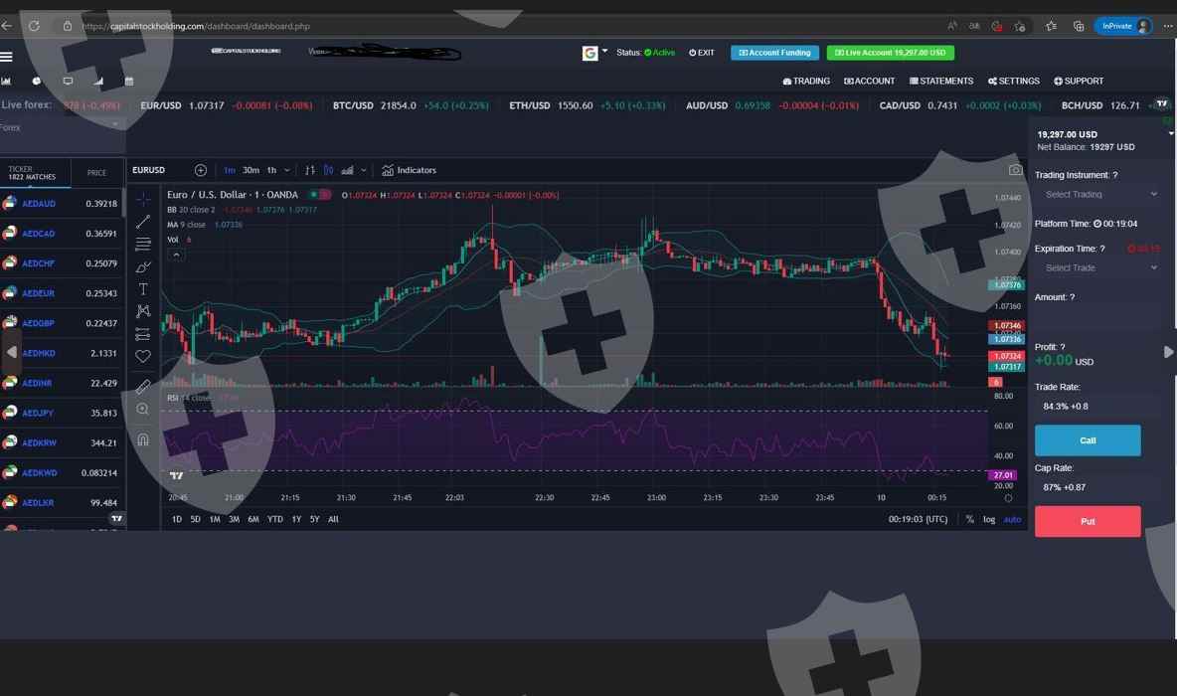Image resolution: width=1177 pixels, height=696 pixels.
Task: Pick the brush drawing tool
Action: point(143,266)
